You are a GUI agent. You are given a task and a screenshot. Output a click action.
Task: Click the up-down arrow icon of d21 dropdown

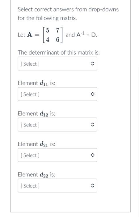tap(93, 155)
